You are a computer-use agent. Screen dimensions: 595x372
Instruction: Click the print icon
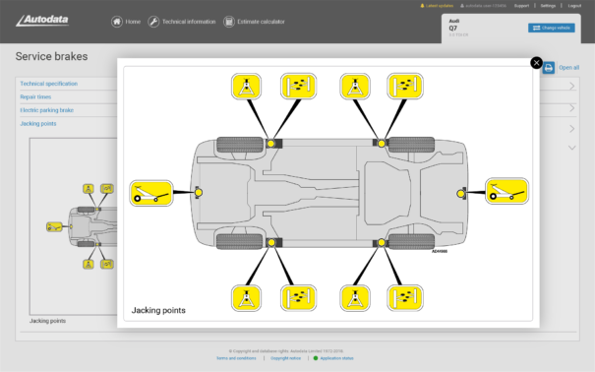point(549,68)
